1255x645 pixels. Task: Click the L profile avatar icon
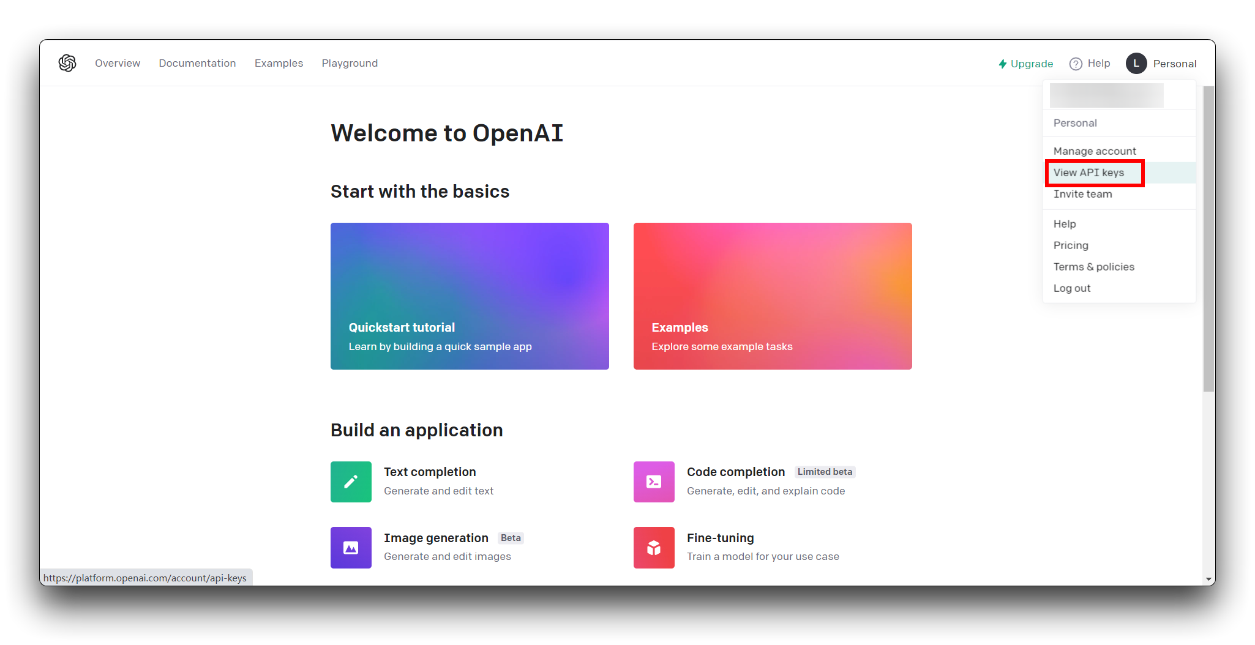tap(1136, 64)
